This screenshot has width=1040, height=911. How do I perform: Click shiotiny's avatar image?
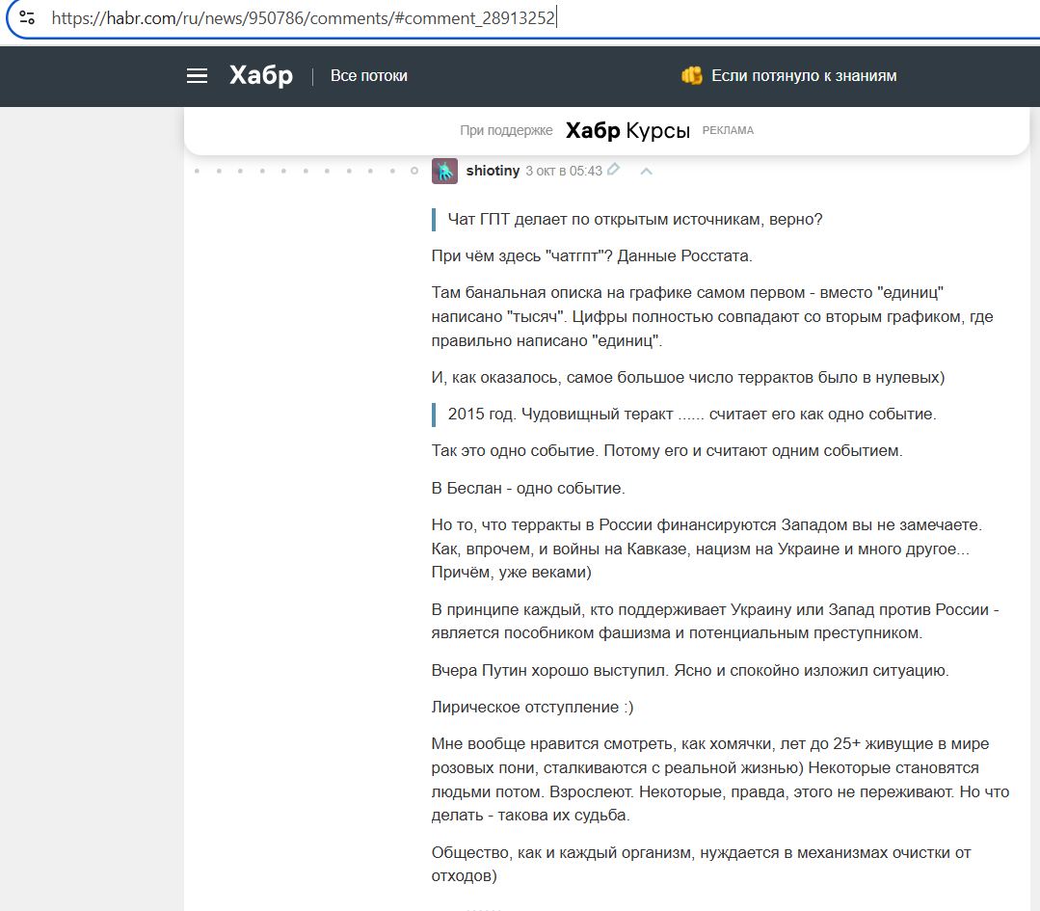tap(444, 171)
